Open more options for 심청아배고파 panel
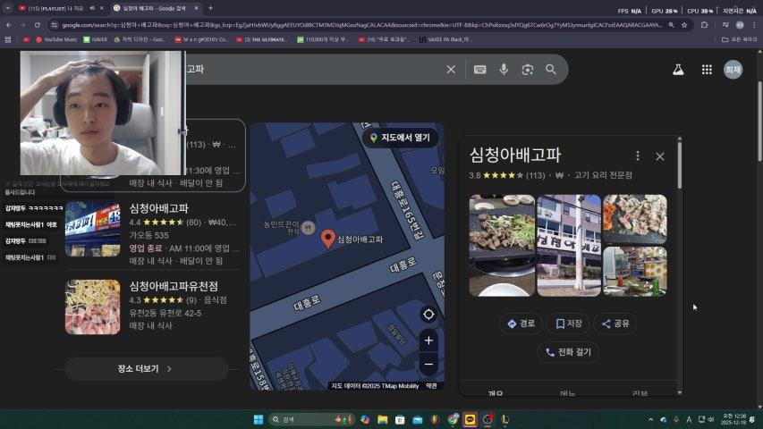 [x=638, y=156]
